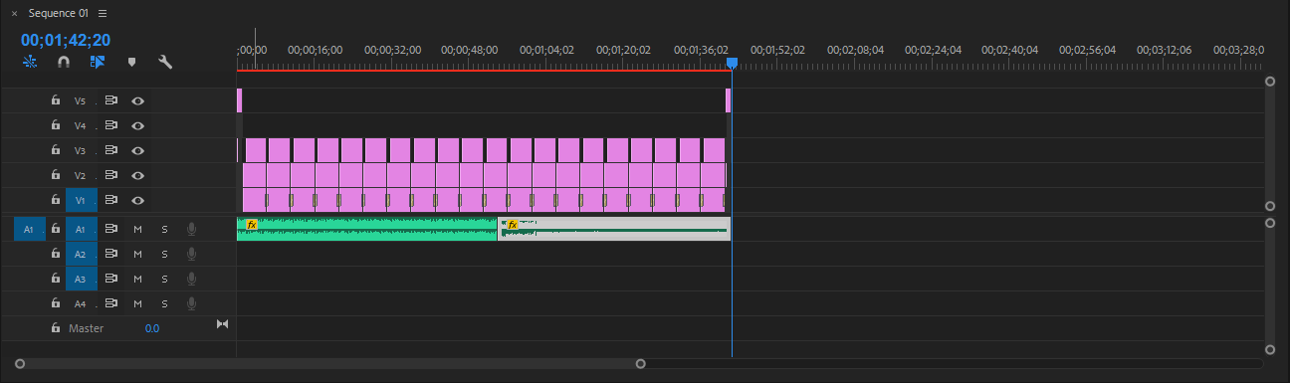Hide track V5 output eye
The width and height of the screenshot is (1290, 383).
coord(138,100)
